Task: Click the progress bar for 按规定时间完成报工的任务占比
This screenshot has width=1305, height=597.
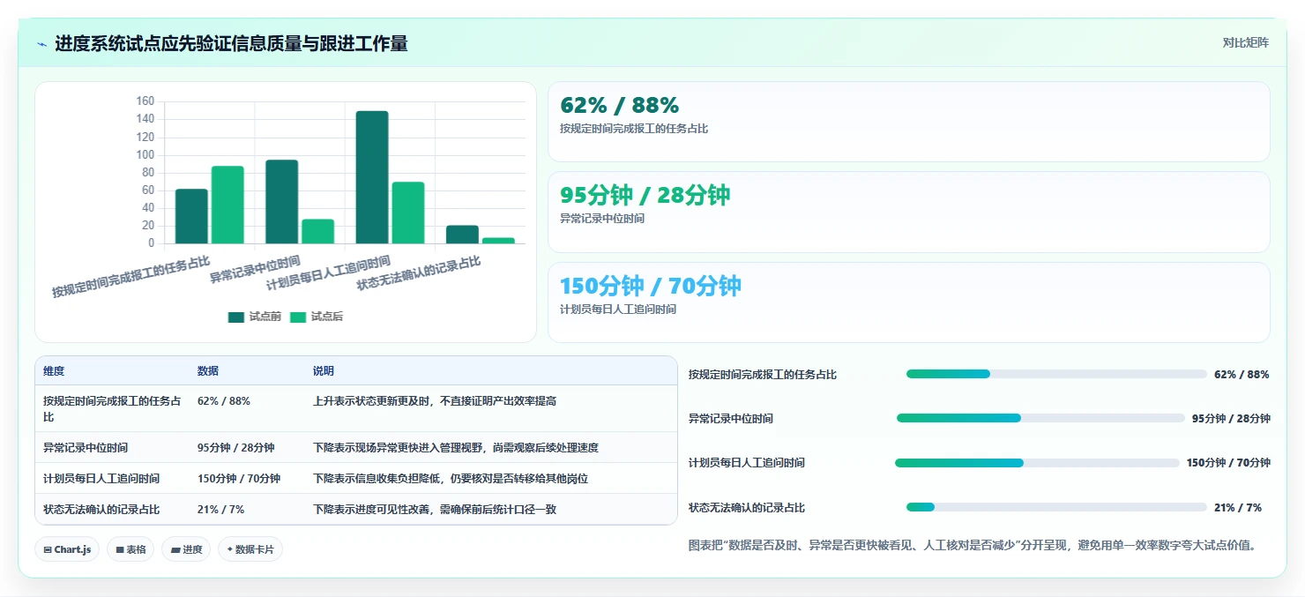Action: point(1056,374)
